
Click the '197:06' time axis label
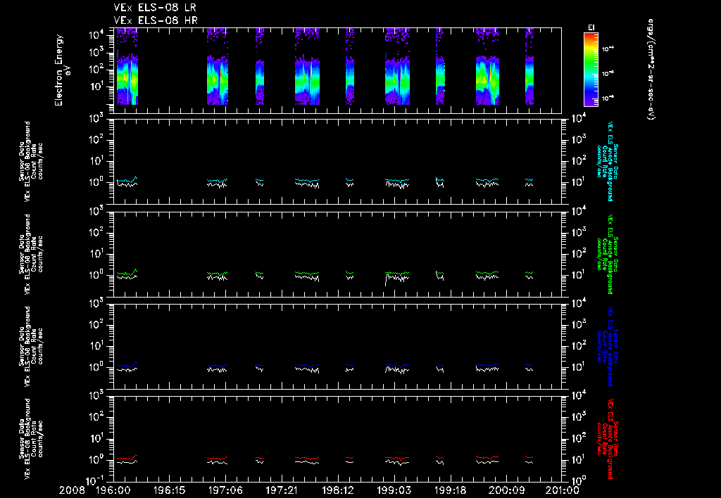click(225, 491)
